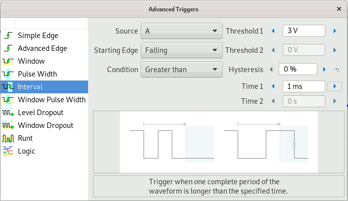Select Window Dropout in the trigger list
Viewport: 348px width, 201px height.
click(x=45, y=125)
